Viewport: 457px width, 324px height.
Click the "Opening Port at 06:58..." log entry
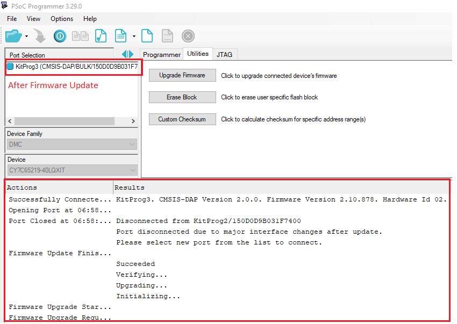60,211
